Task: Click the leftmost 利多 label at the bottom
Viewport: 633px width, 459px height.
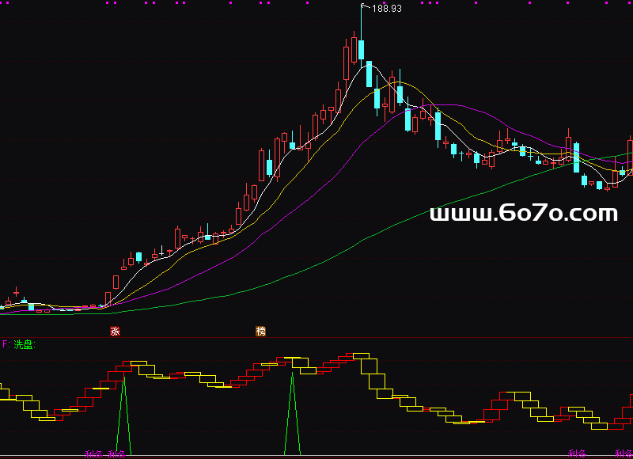Action: click(x=93, y=454)
